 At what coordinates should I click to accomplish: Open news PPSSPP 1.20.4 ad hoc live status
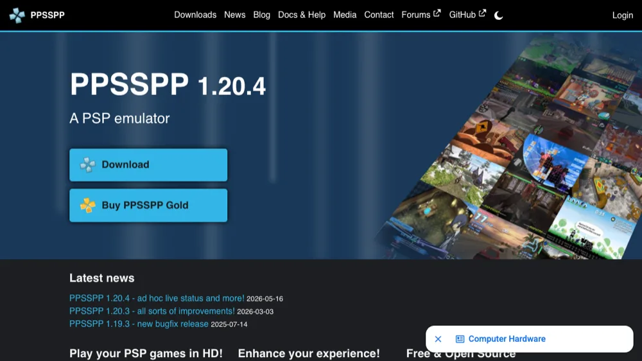tap(157, 298)
